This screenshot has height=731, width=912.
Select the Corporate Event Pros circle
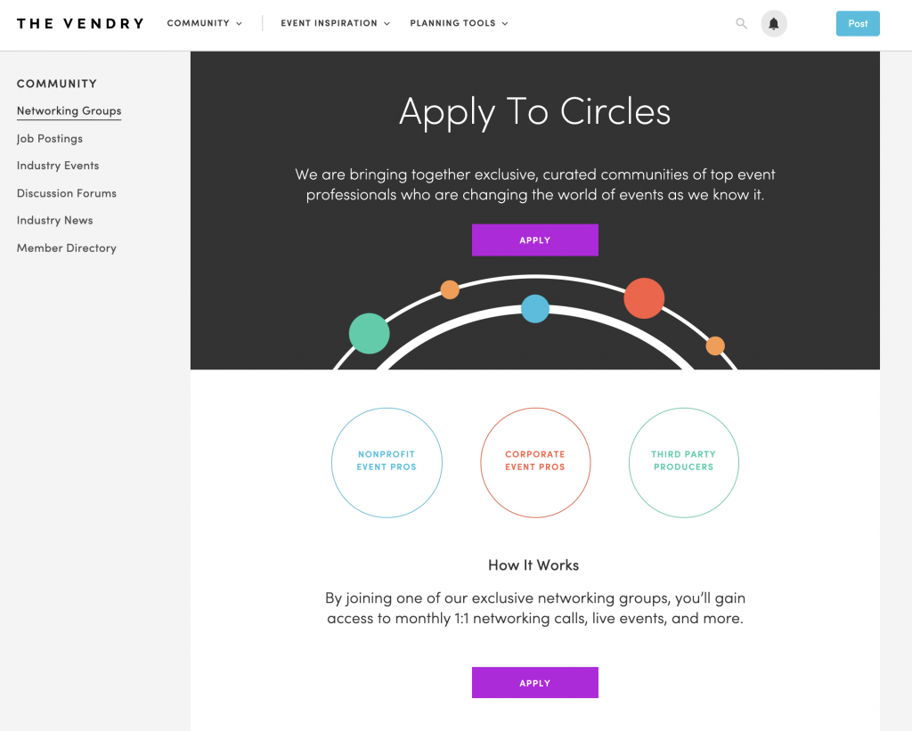535,463
